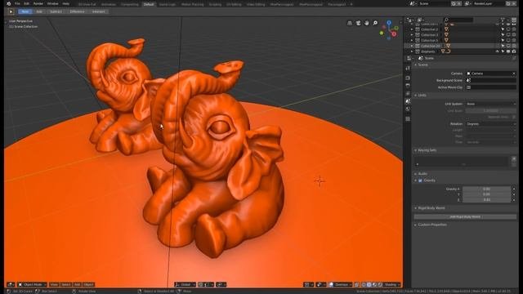Screen dimensions: 523x294
Task: Open the Render menu
Action: point(38,3)
